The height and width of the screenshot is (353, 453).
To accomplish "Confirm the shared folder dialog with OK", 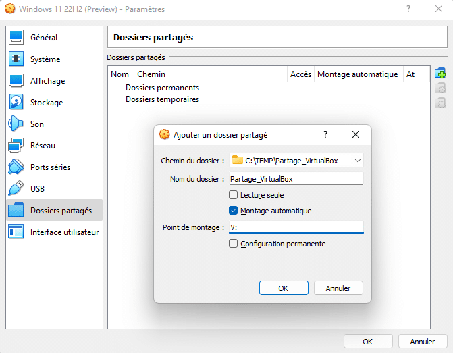I will 284,288.
